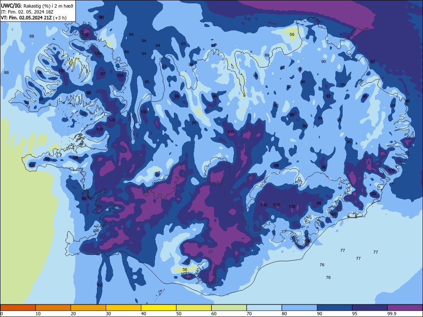Pick the light orange 20–30 legend swatch
423x317 pixels.
(x=88, y=308)
